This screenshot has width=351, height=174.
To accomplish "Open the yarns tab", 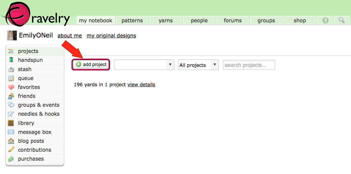I will coord(166,21).
